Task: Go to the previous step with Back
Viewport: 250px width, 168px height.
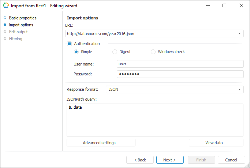Action: (140, 160)
